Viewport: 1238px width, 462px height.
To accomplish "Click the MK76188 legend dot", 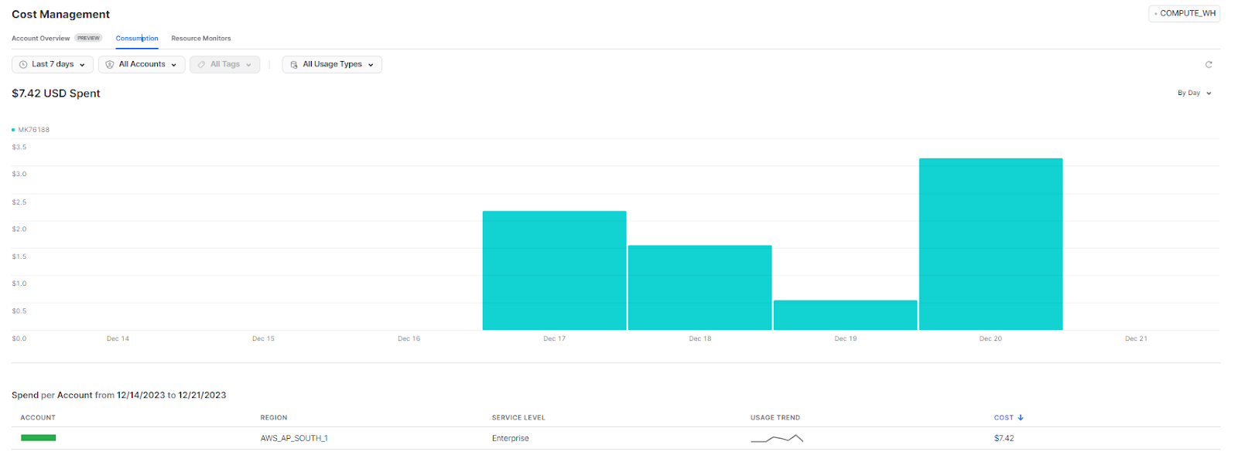I will [x=13, y=130].
